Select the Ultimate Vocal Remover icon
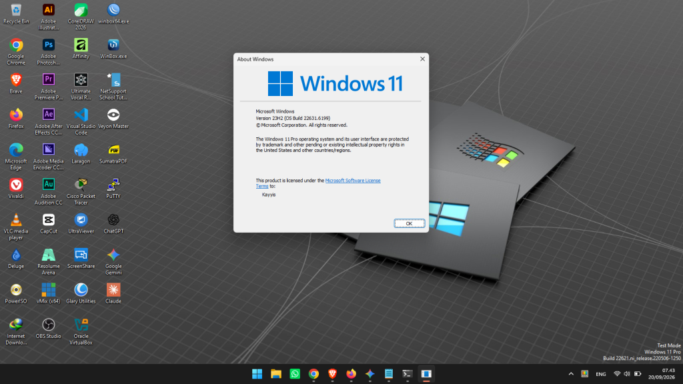 (x=81, y=87)
